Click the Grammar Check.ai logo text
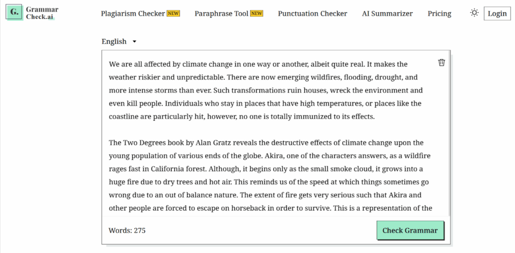Screen dimensions: 515x253 (42, 13)
